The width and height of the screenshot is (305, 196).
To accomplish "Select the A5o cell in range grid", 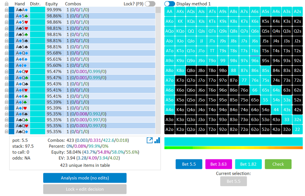I will (169, 100).
